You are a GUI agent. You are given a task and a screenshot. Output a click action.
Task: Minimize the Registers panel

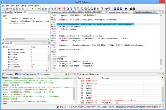tap(160, 74)
